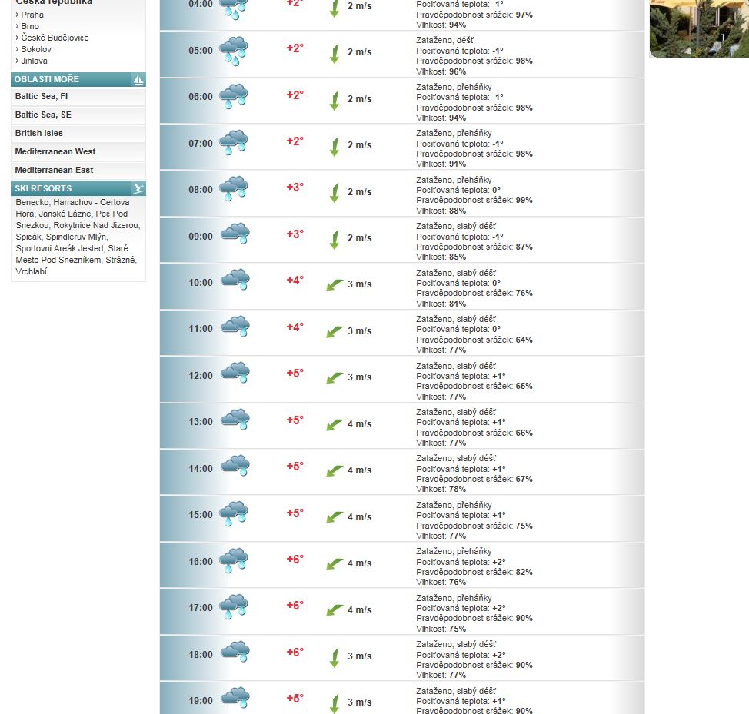749x714 pixels.
Task: Click the wind direction arrow at 05:00
Action: [335, 54]
